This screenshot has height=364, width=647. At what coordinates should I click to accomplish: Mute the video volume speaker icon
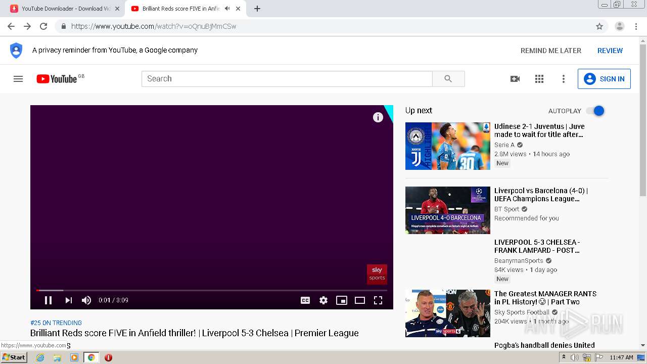click(86, 300)
